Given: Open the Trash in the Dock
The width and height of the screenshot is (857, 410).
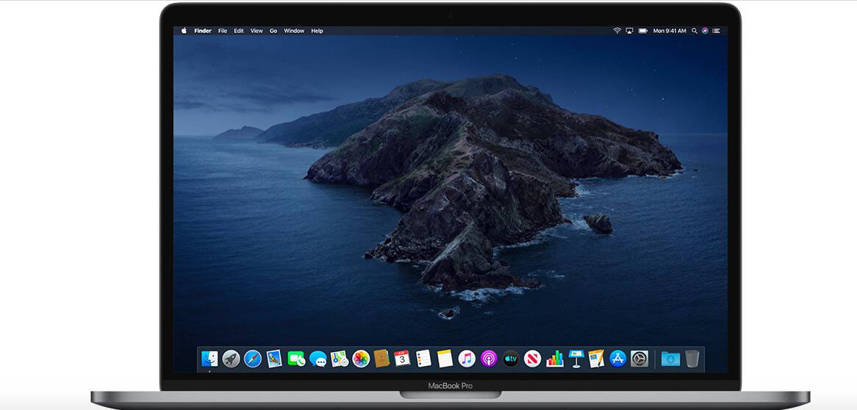Looking at the screenshot, I should [692, 359].
